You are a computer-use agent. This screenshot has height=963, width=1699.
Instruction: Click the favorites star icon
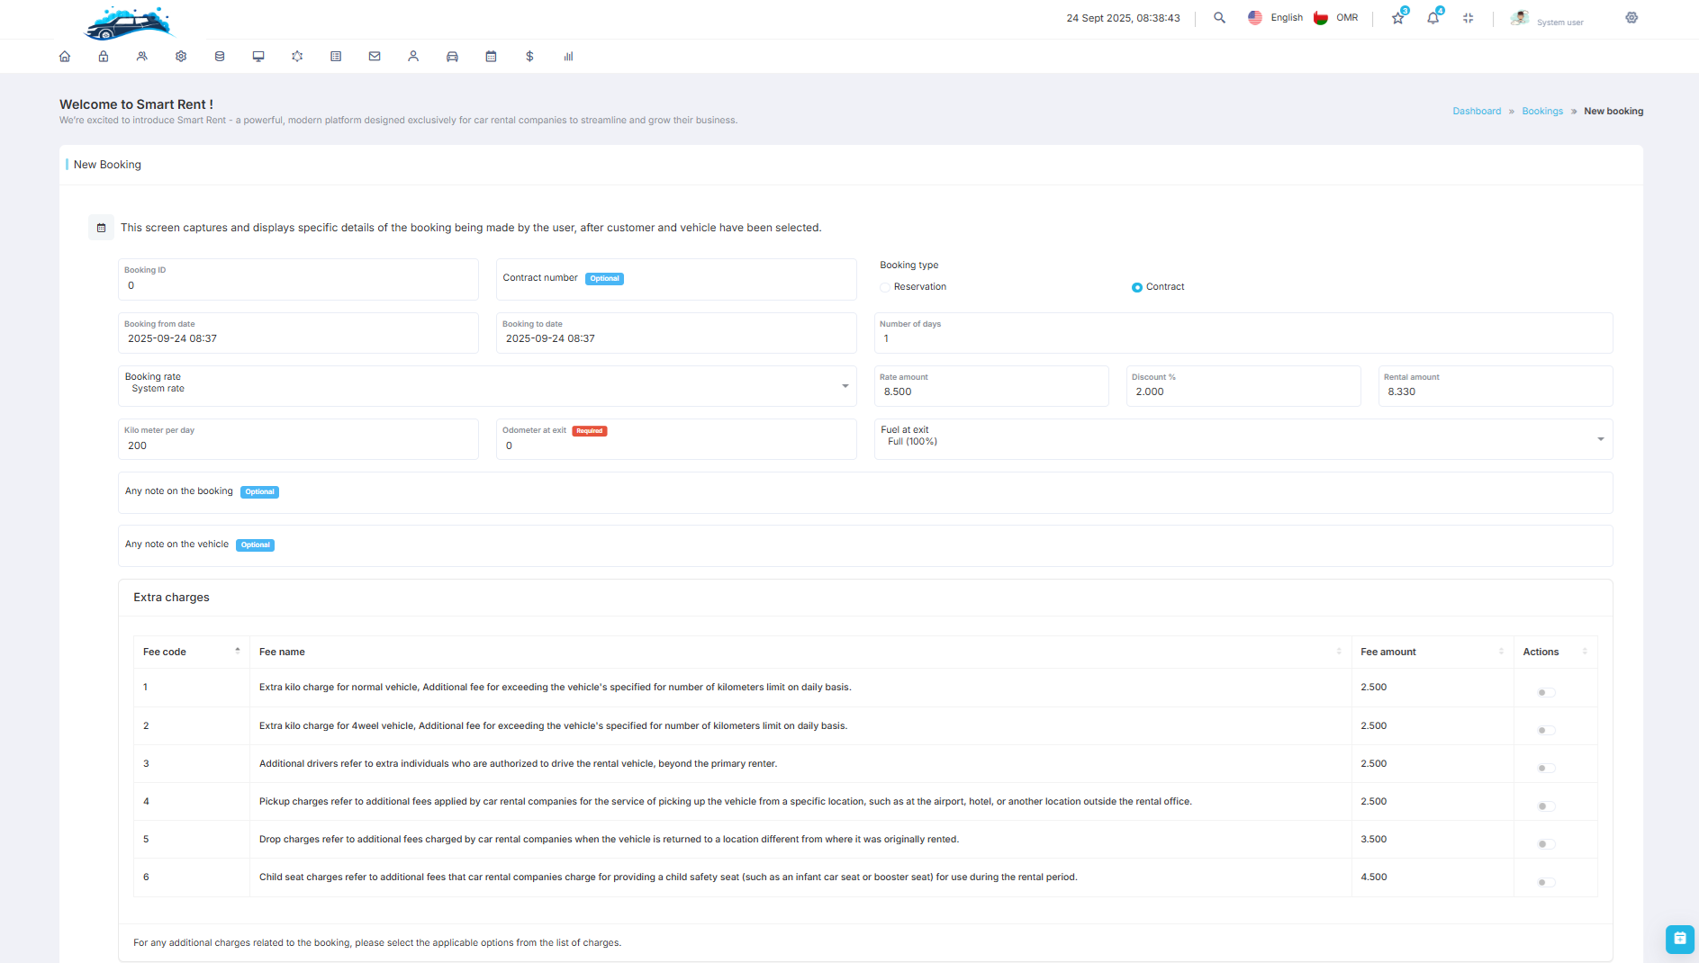1397,18
